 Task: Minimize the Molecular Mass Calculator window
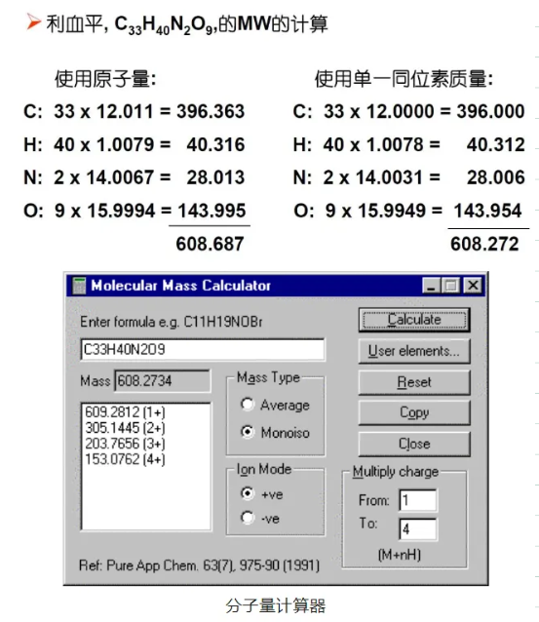click(431, 286)
